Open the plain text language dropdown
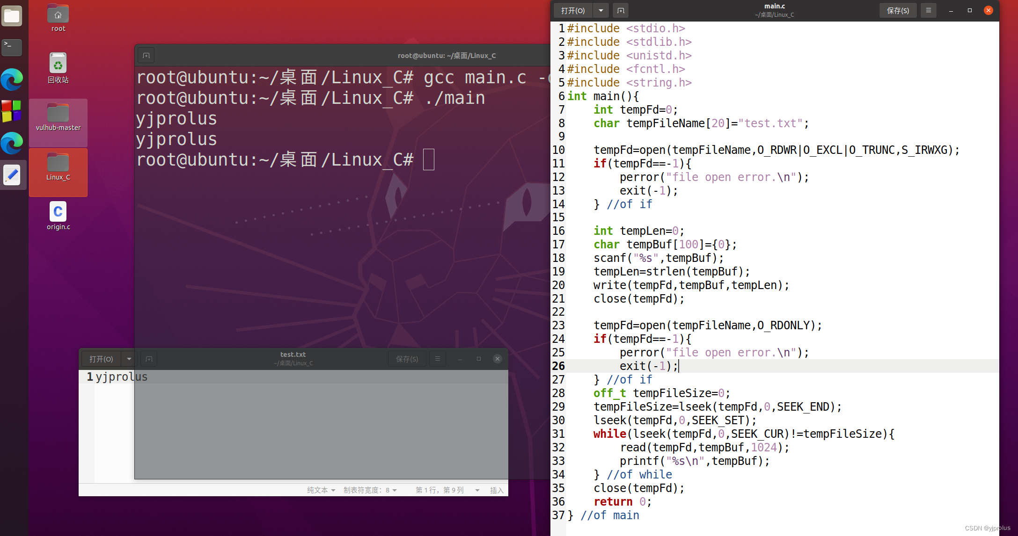The width and height of the screenshot is (1018, 536). click(x=321, y=490)
